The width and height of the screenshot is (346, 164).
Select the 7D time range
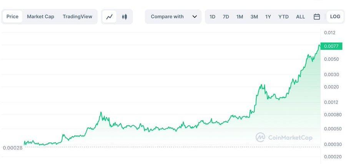click(x=226, y=17)
